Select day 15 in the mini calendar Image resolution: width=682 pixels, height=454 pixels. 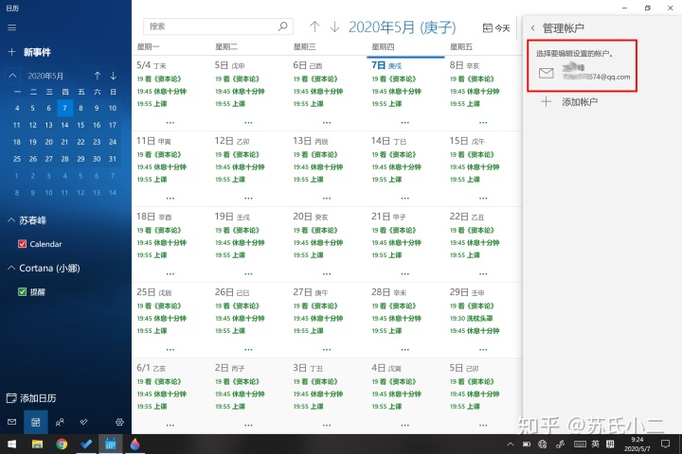[81, 125]
